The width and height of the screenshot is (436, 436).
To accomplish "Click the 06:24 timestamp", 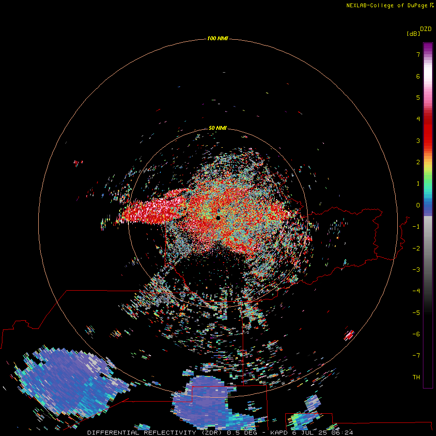I will point(342,433).
